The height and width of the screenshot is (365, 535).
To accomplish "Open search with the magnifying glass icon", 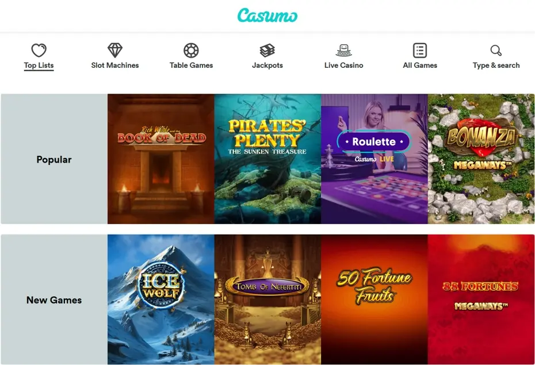I will (x=496, y=51).
